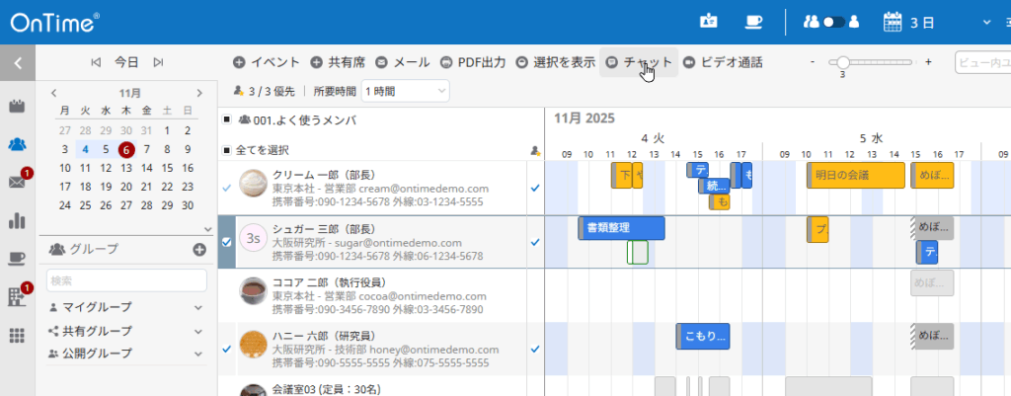Add a new group with plus icon
Viewport: 1011px width, 396px height.
198,249
